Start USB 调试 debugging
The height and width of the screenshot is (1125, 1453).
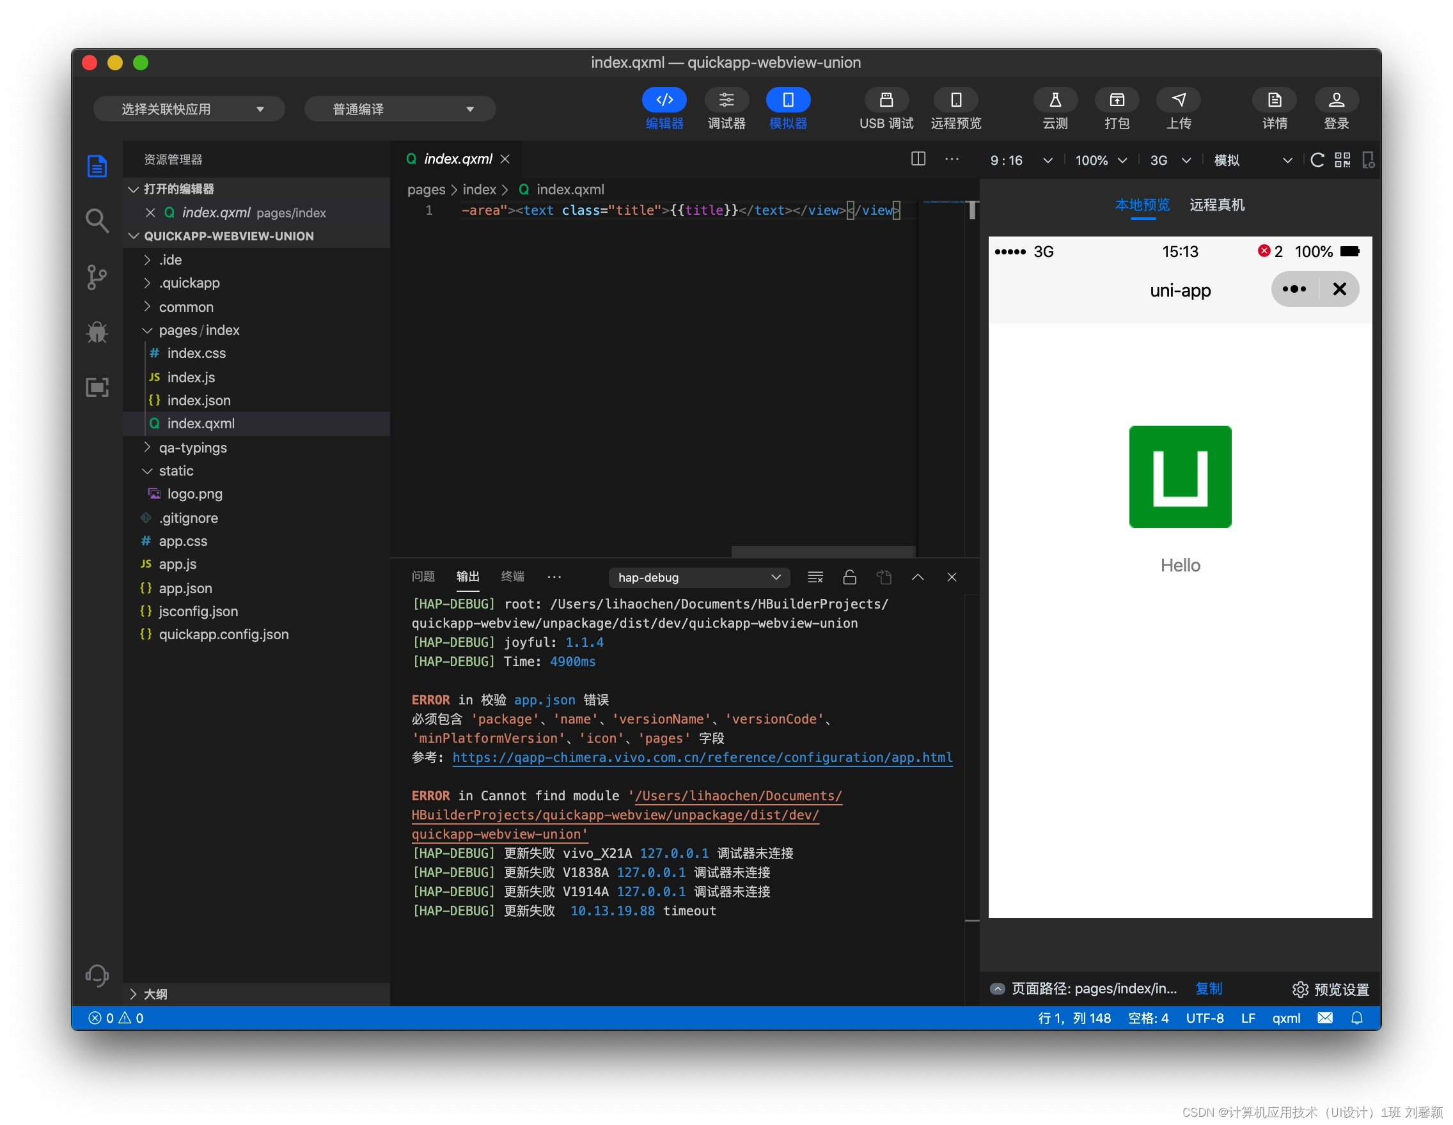tap(886, 109)
